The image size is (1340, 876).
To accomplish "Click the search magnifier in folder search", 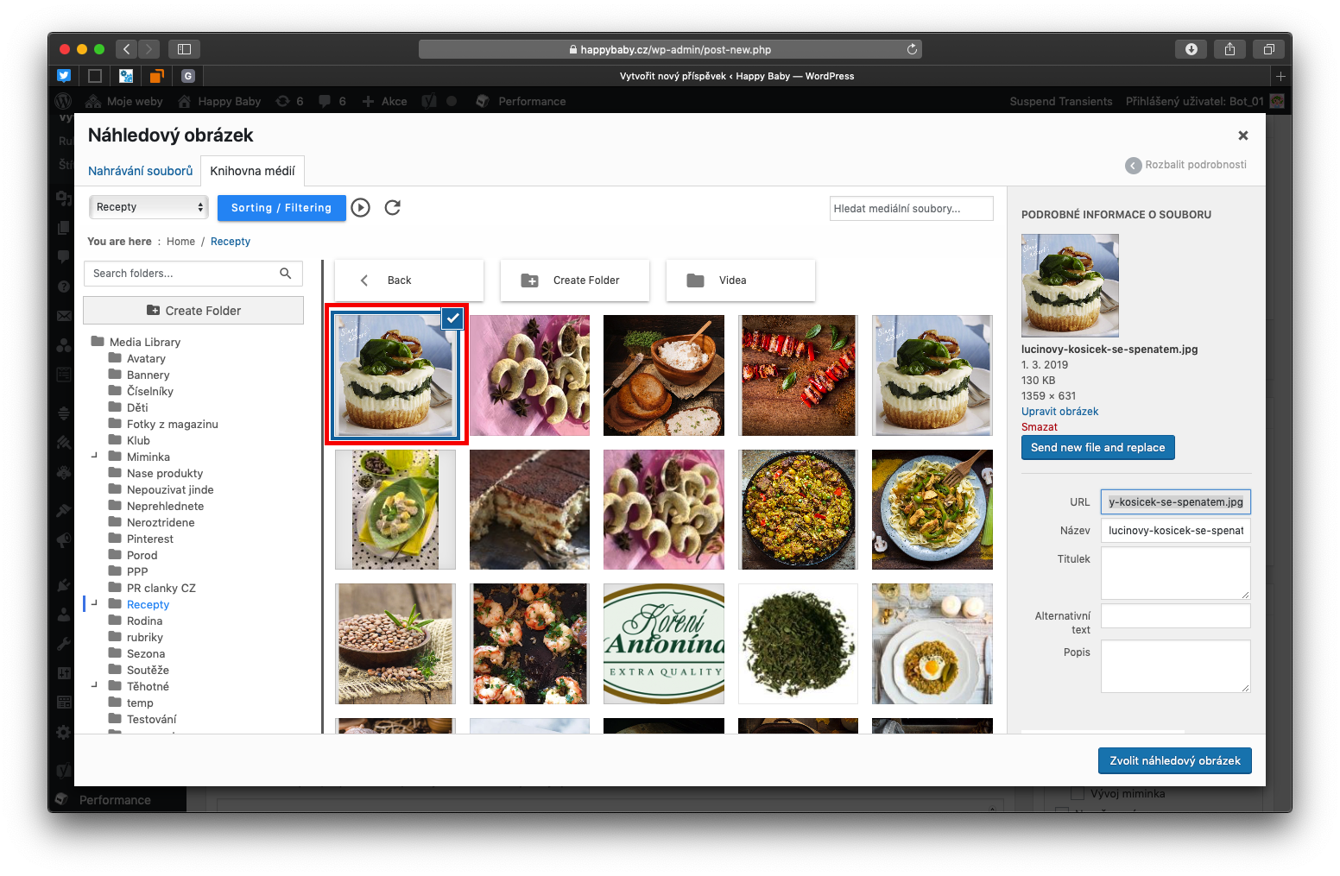I will (x=286, y=274).
